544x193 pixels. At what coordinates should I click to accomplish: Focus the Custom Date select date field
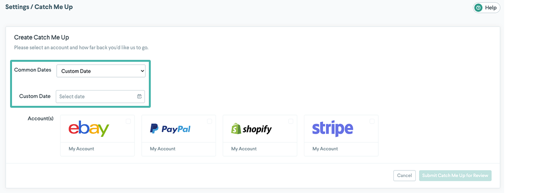pos(96,96)
